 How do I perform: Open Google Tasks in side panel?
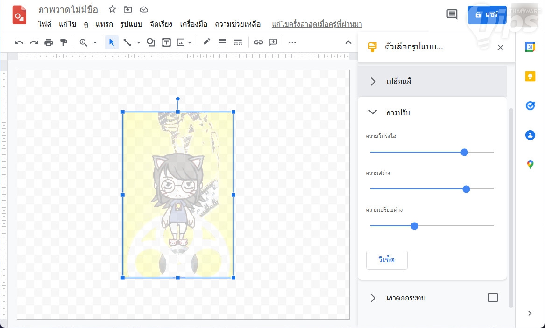click(x=530, y=105)
